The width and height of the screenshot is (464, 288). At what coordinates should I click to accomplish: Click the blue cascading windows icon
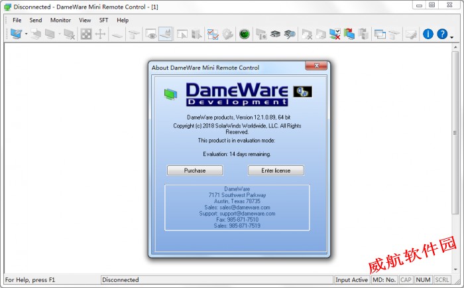click(380, 35)
